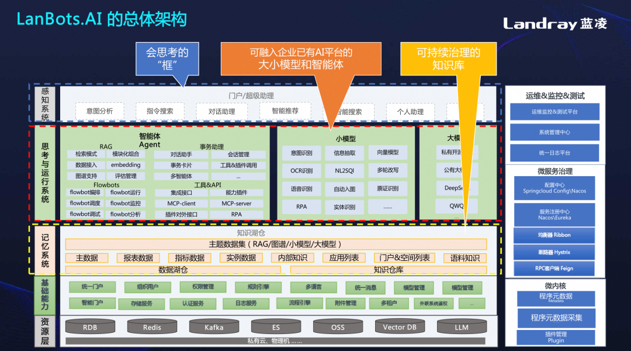
Task: Click the 程序元数据 Metadata block
Action: coord(556,298)
